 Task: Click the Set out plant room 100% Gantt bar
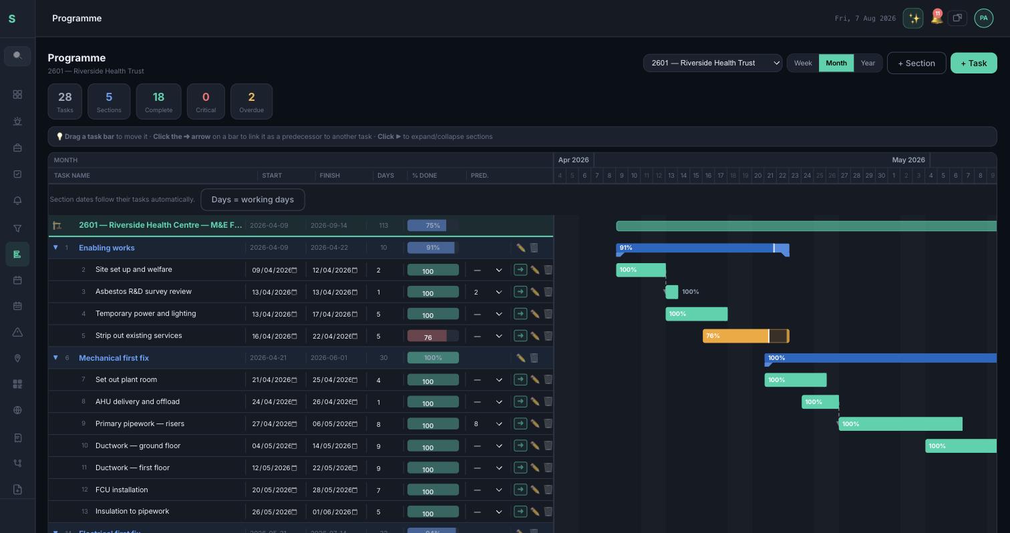click(x=796, y=380)
